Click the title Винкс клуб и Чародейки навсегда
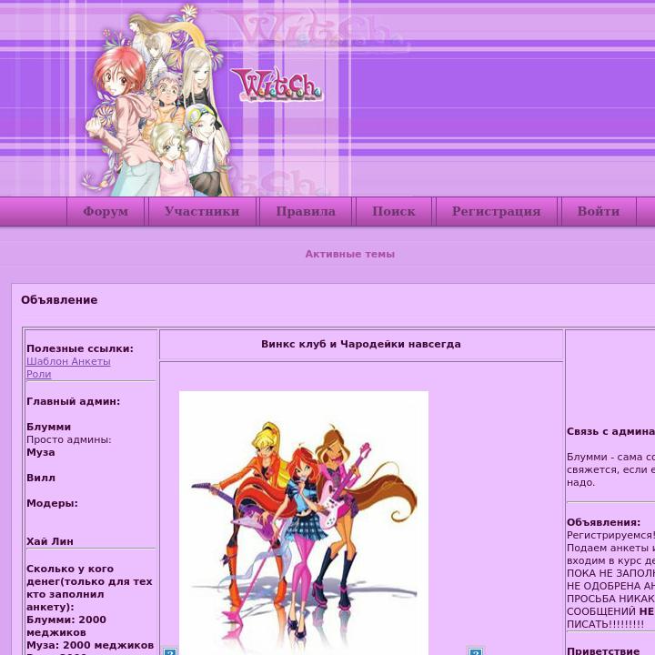 (361, 344)
